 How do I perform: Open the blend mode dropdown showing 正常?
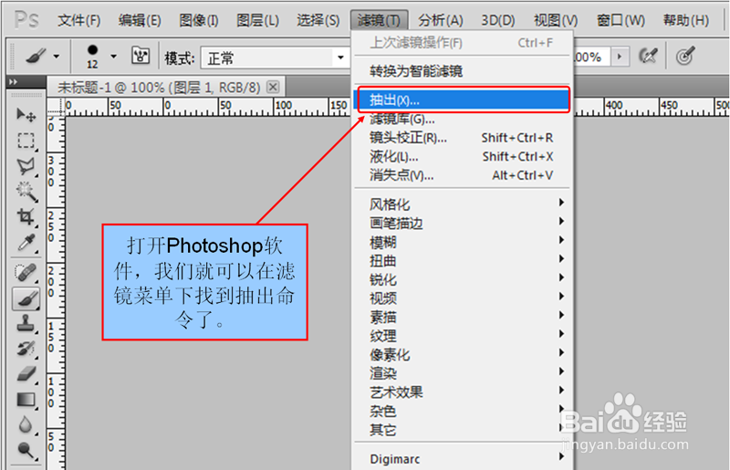point(276,57)
